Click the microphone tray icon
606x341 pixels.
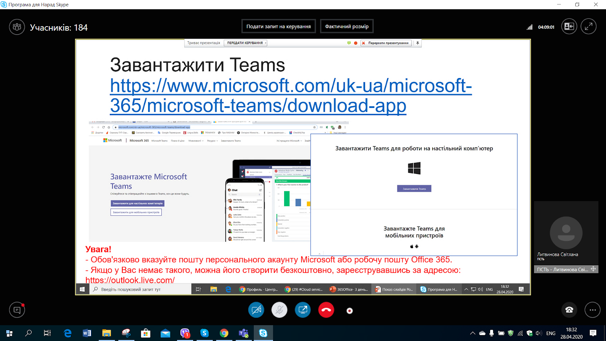pos(492,333)
